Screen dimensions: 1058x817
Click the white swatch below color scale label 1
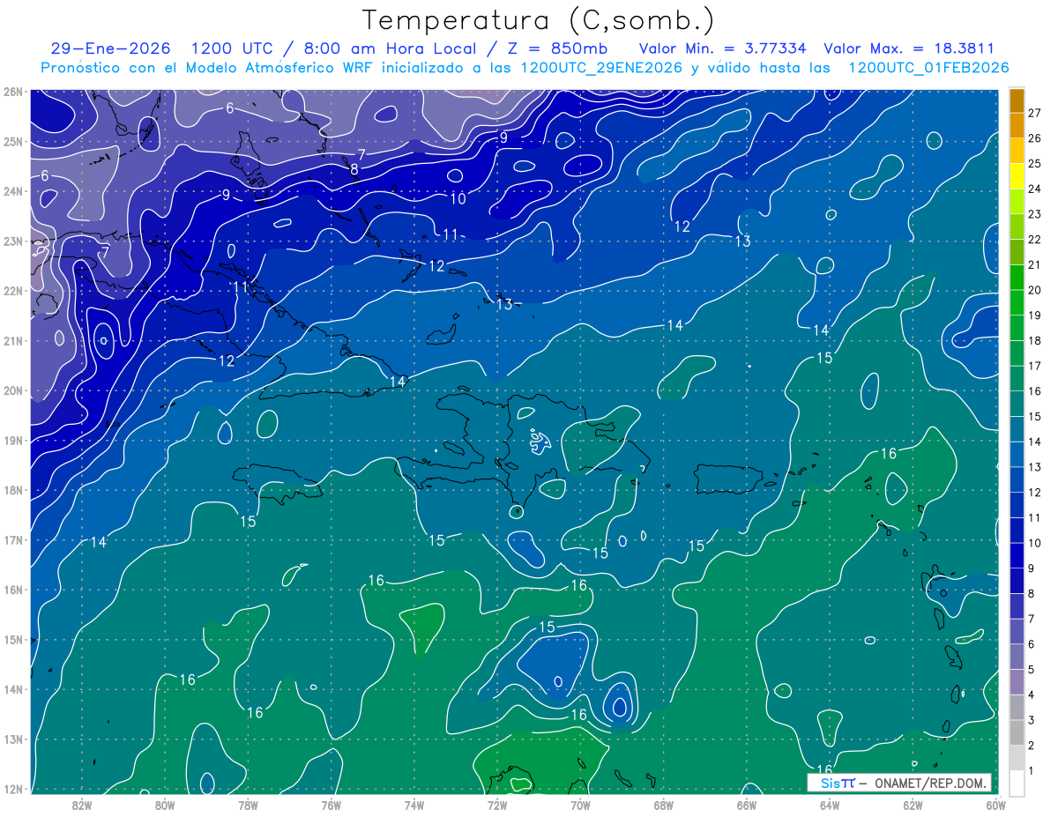(1017, 783)
